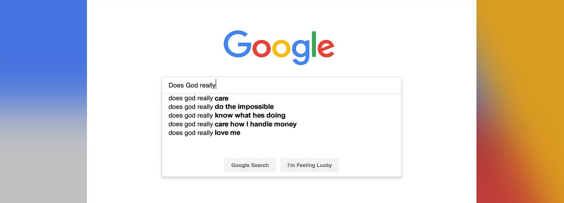Choose the "do the impossible" suggestion

pyautogui.click(x=221, y=107)
